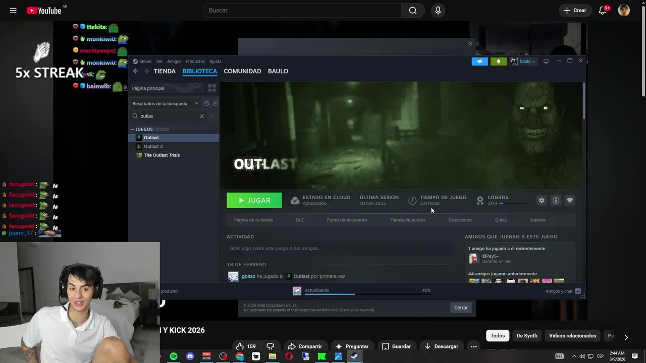646x363 pixels.
Task: Open Windows notification center
Action: click(x=635, y=356)
